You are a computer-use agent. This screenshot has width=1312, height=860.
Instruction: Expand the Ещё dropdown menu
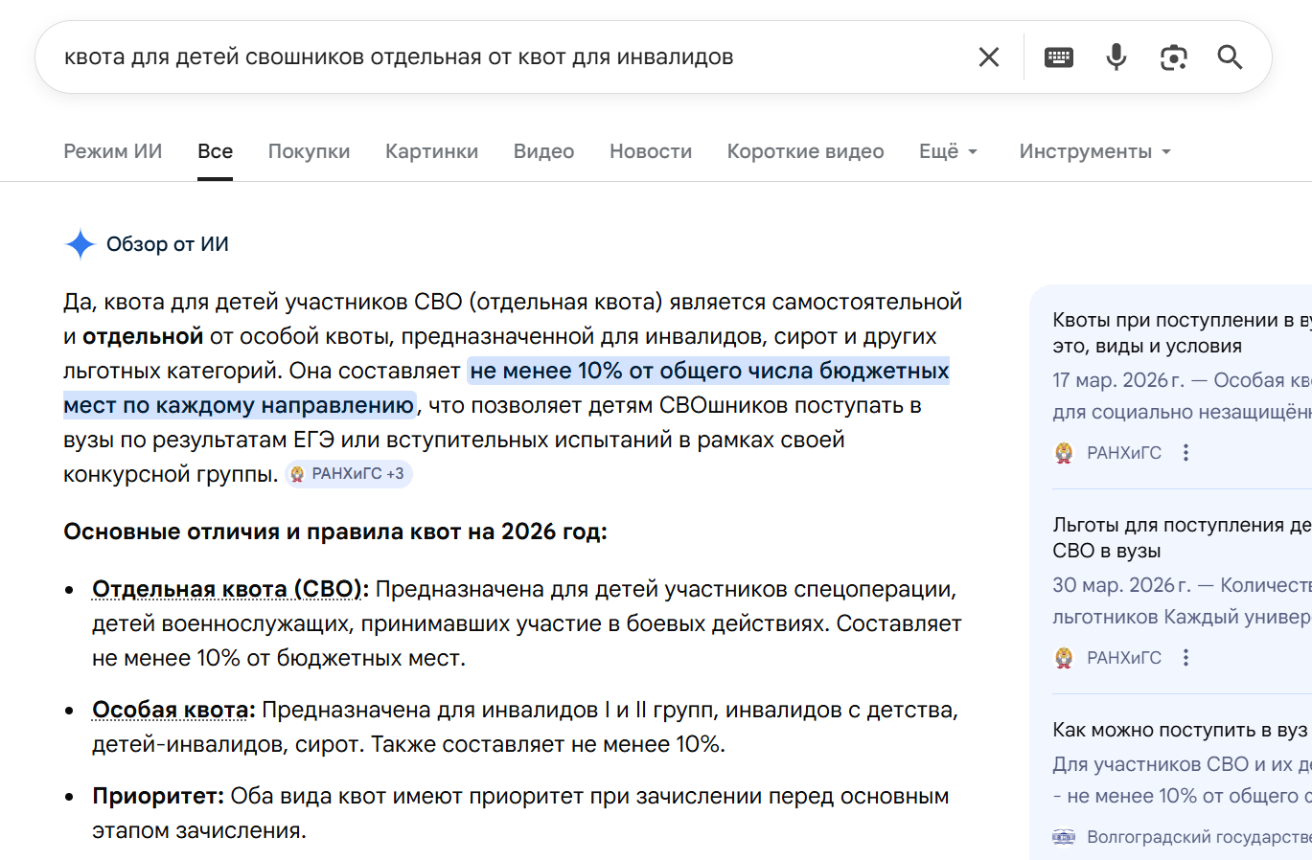coord(948,151)
